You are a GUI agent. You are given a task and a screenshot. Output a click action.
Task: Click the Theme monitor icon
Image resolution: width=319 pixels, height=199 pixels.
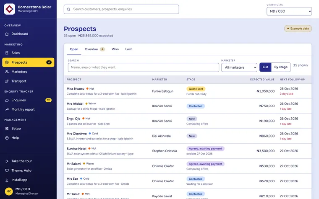(x=7, y=171)
